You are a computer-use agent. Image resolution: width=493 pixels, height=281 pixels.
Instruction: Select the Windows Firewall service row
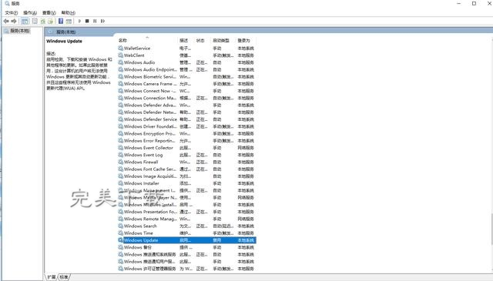(x=186, y=162)
